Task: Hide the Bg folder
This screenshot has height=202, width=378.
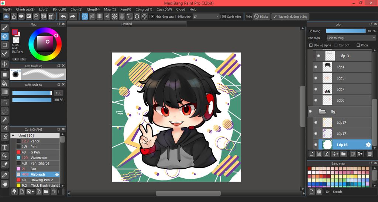Action: pos(310,111)
